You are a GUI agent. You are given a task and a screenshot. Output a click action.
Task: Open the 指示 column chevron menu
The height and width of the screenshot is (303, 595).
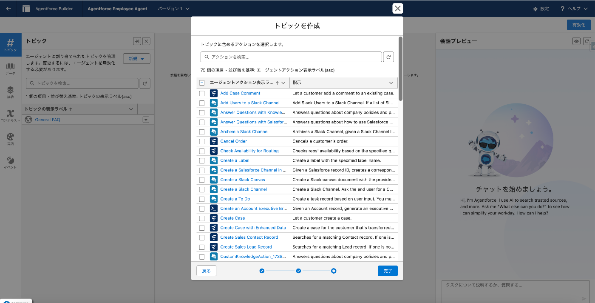pyautogui.click(x=391, y=83)
